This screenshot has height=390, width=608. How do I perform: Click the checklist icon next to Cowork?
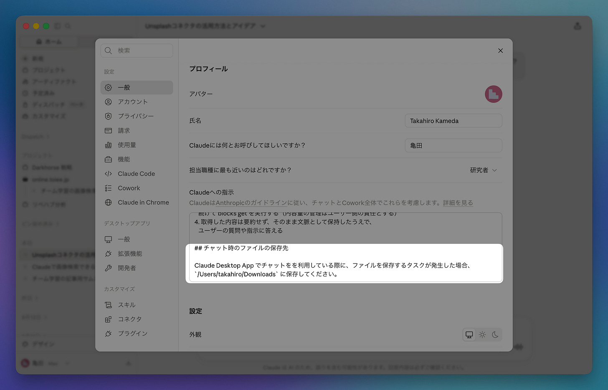pyautogui.click(x=108, y=188)
